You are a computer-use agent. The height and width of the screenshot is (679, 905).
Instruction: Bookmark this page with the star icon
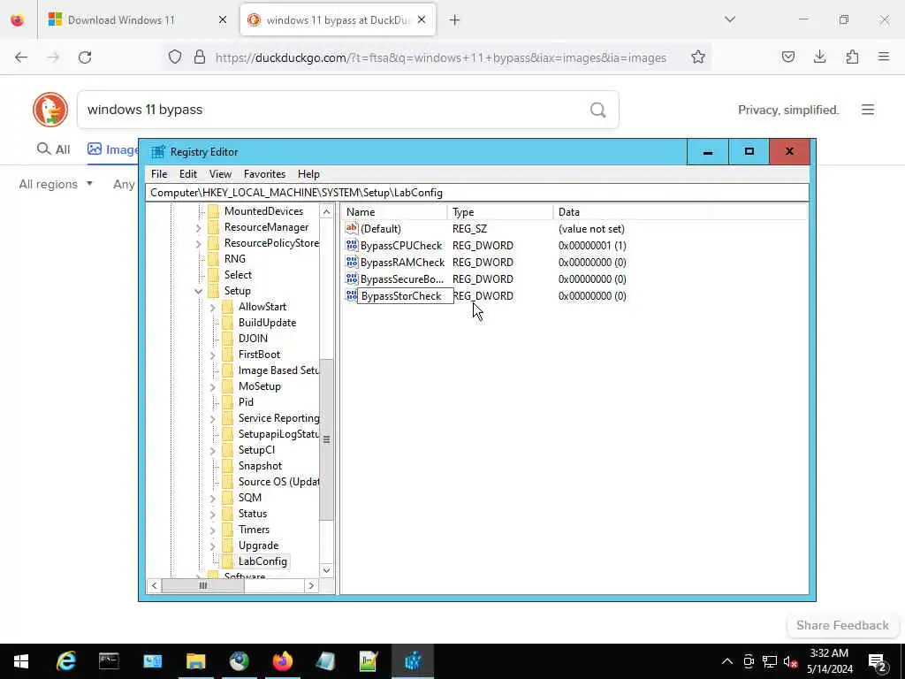pyautogui.click(x=698, y=57)
